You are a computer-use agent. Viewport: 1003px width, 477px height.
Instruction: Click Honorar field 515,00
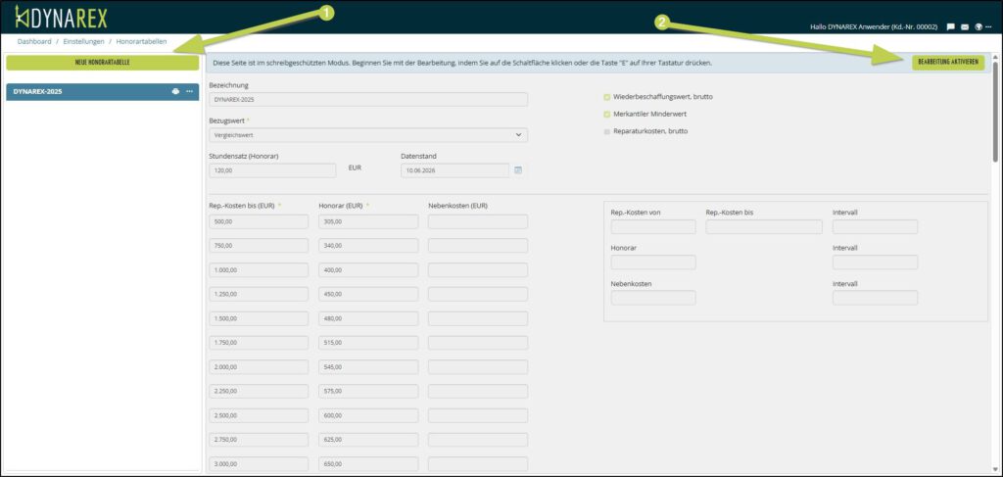368,343
